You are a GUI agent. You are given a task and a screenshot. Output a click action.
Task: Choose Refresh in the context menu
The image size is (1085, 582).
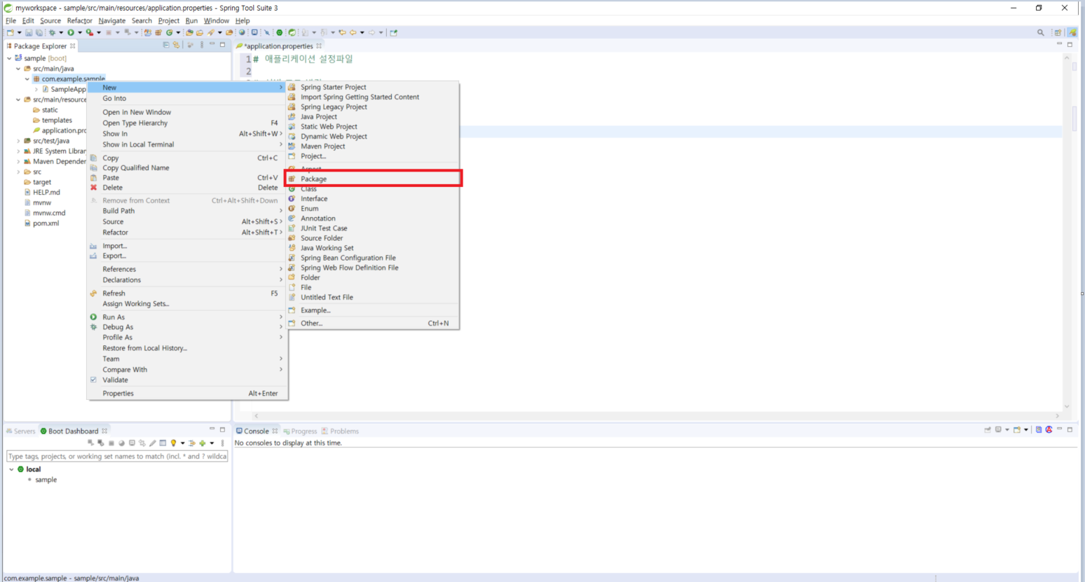coord(187,293)
